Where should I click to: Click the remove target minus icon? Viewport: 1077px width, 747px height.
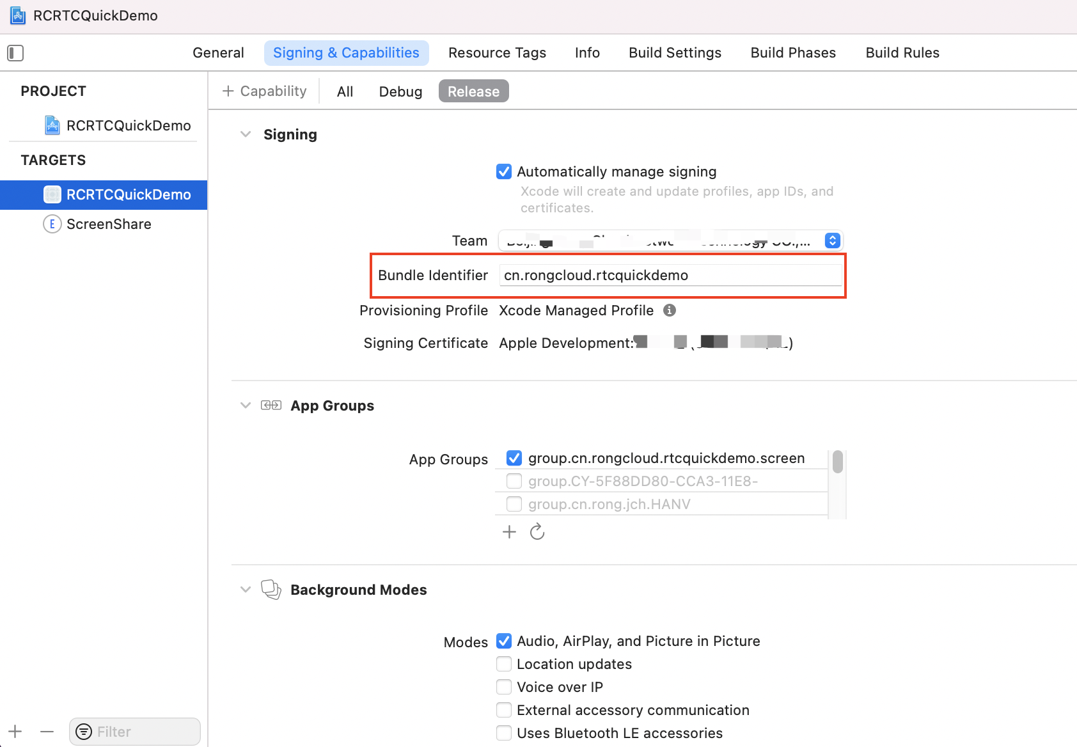47,731
